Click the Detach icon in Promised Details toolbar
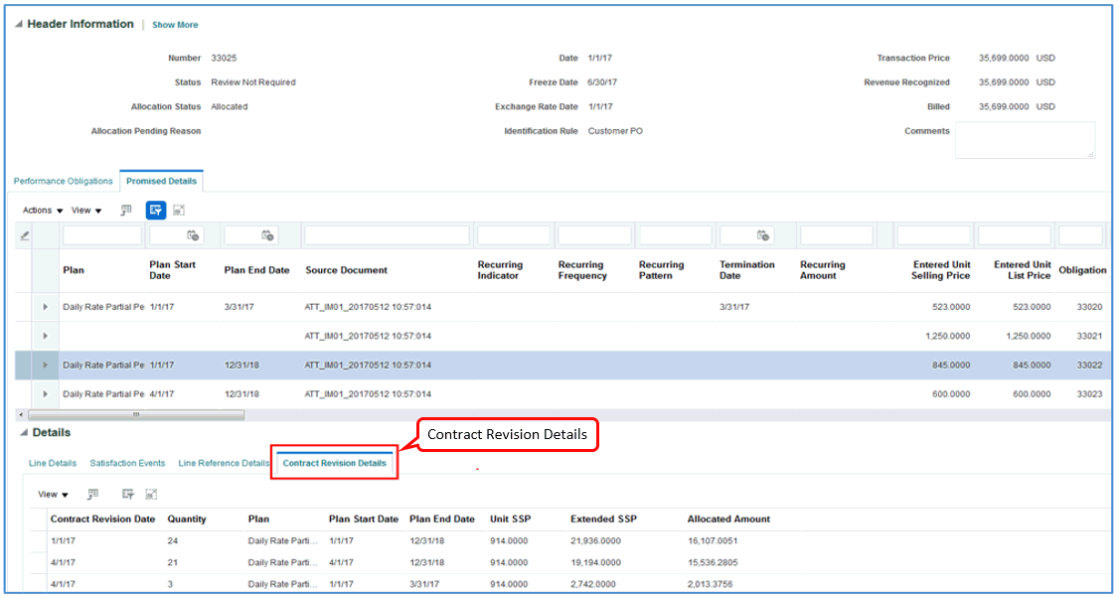This screenshot has width=1120, height=598. click(125, 210)
